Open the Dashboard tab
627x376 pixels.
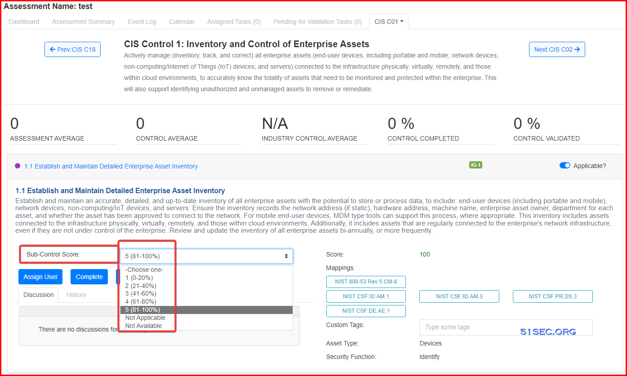[24, 22]
